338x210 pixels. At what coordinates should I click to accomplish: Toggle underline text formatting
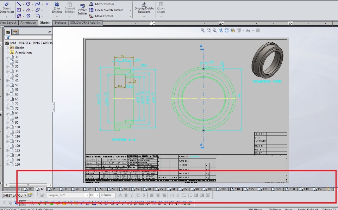pos(138,195)
